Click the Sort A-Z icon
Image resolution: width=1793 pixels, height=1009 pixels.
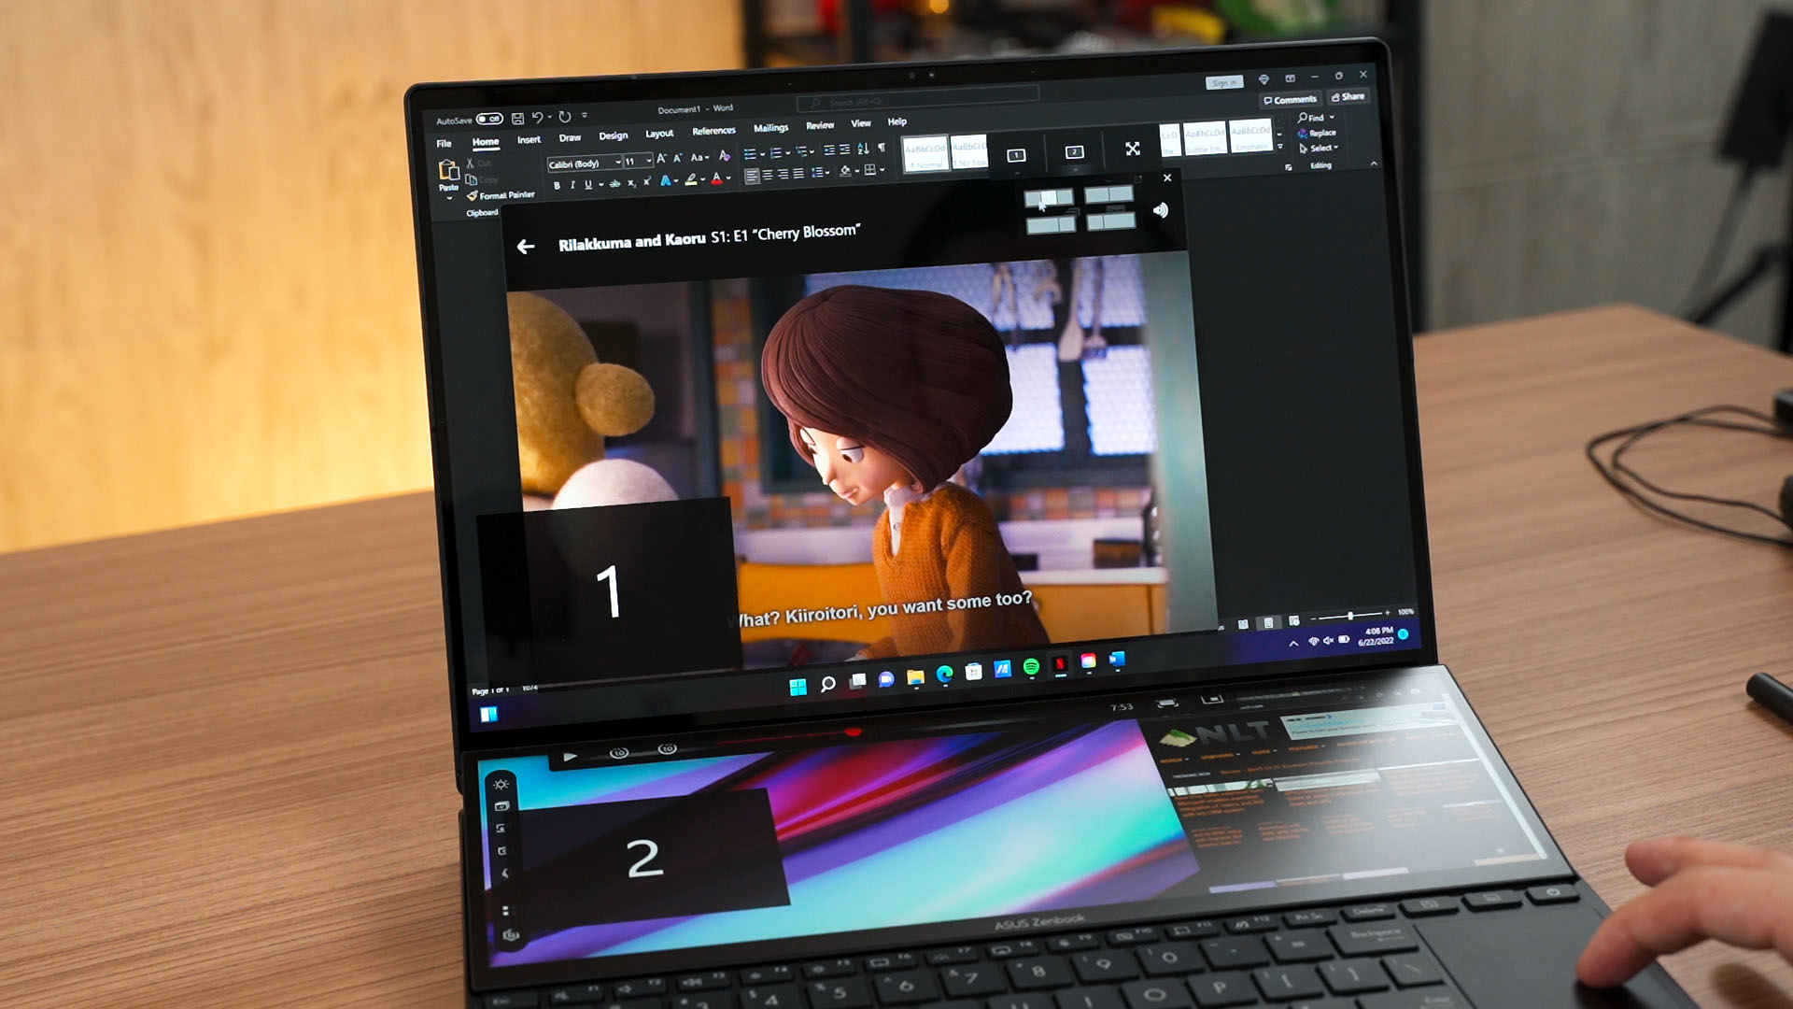coord(863,149)
